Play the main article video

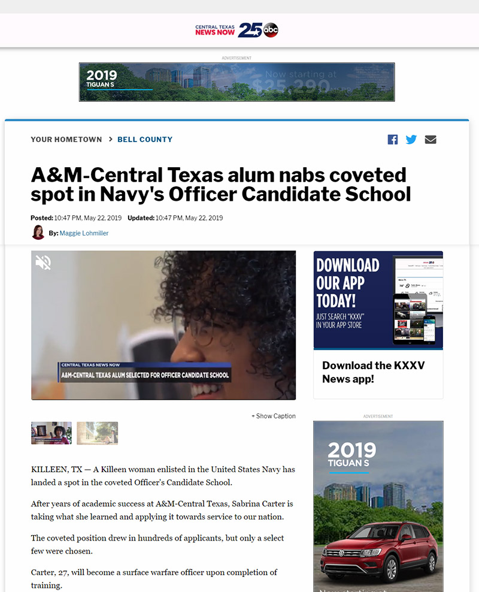pyautogui.click(x=163, y=325)
